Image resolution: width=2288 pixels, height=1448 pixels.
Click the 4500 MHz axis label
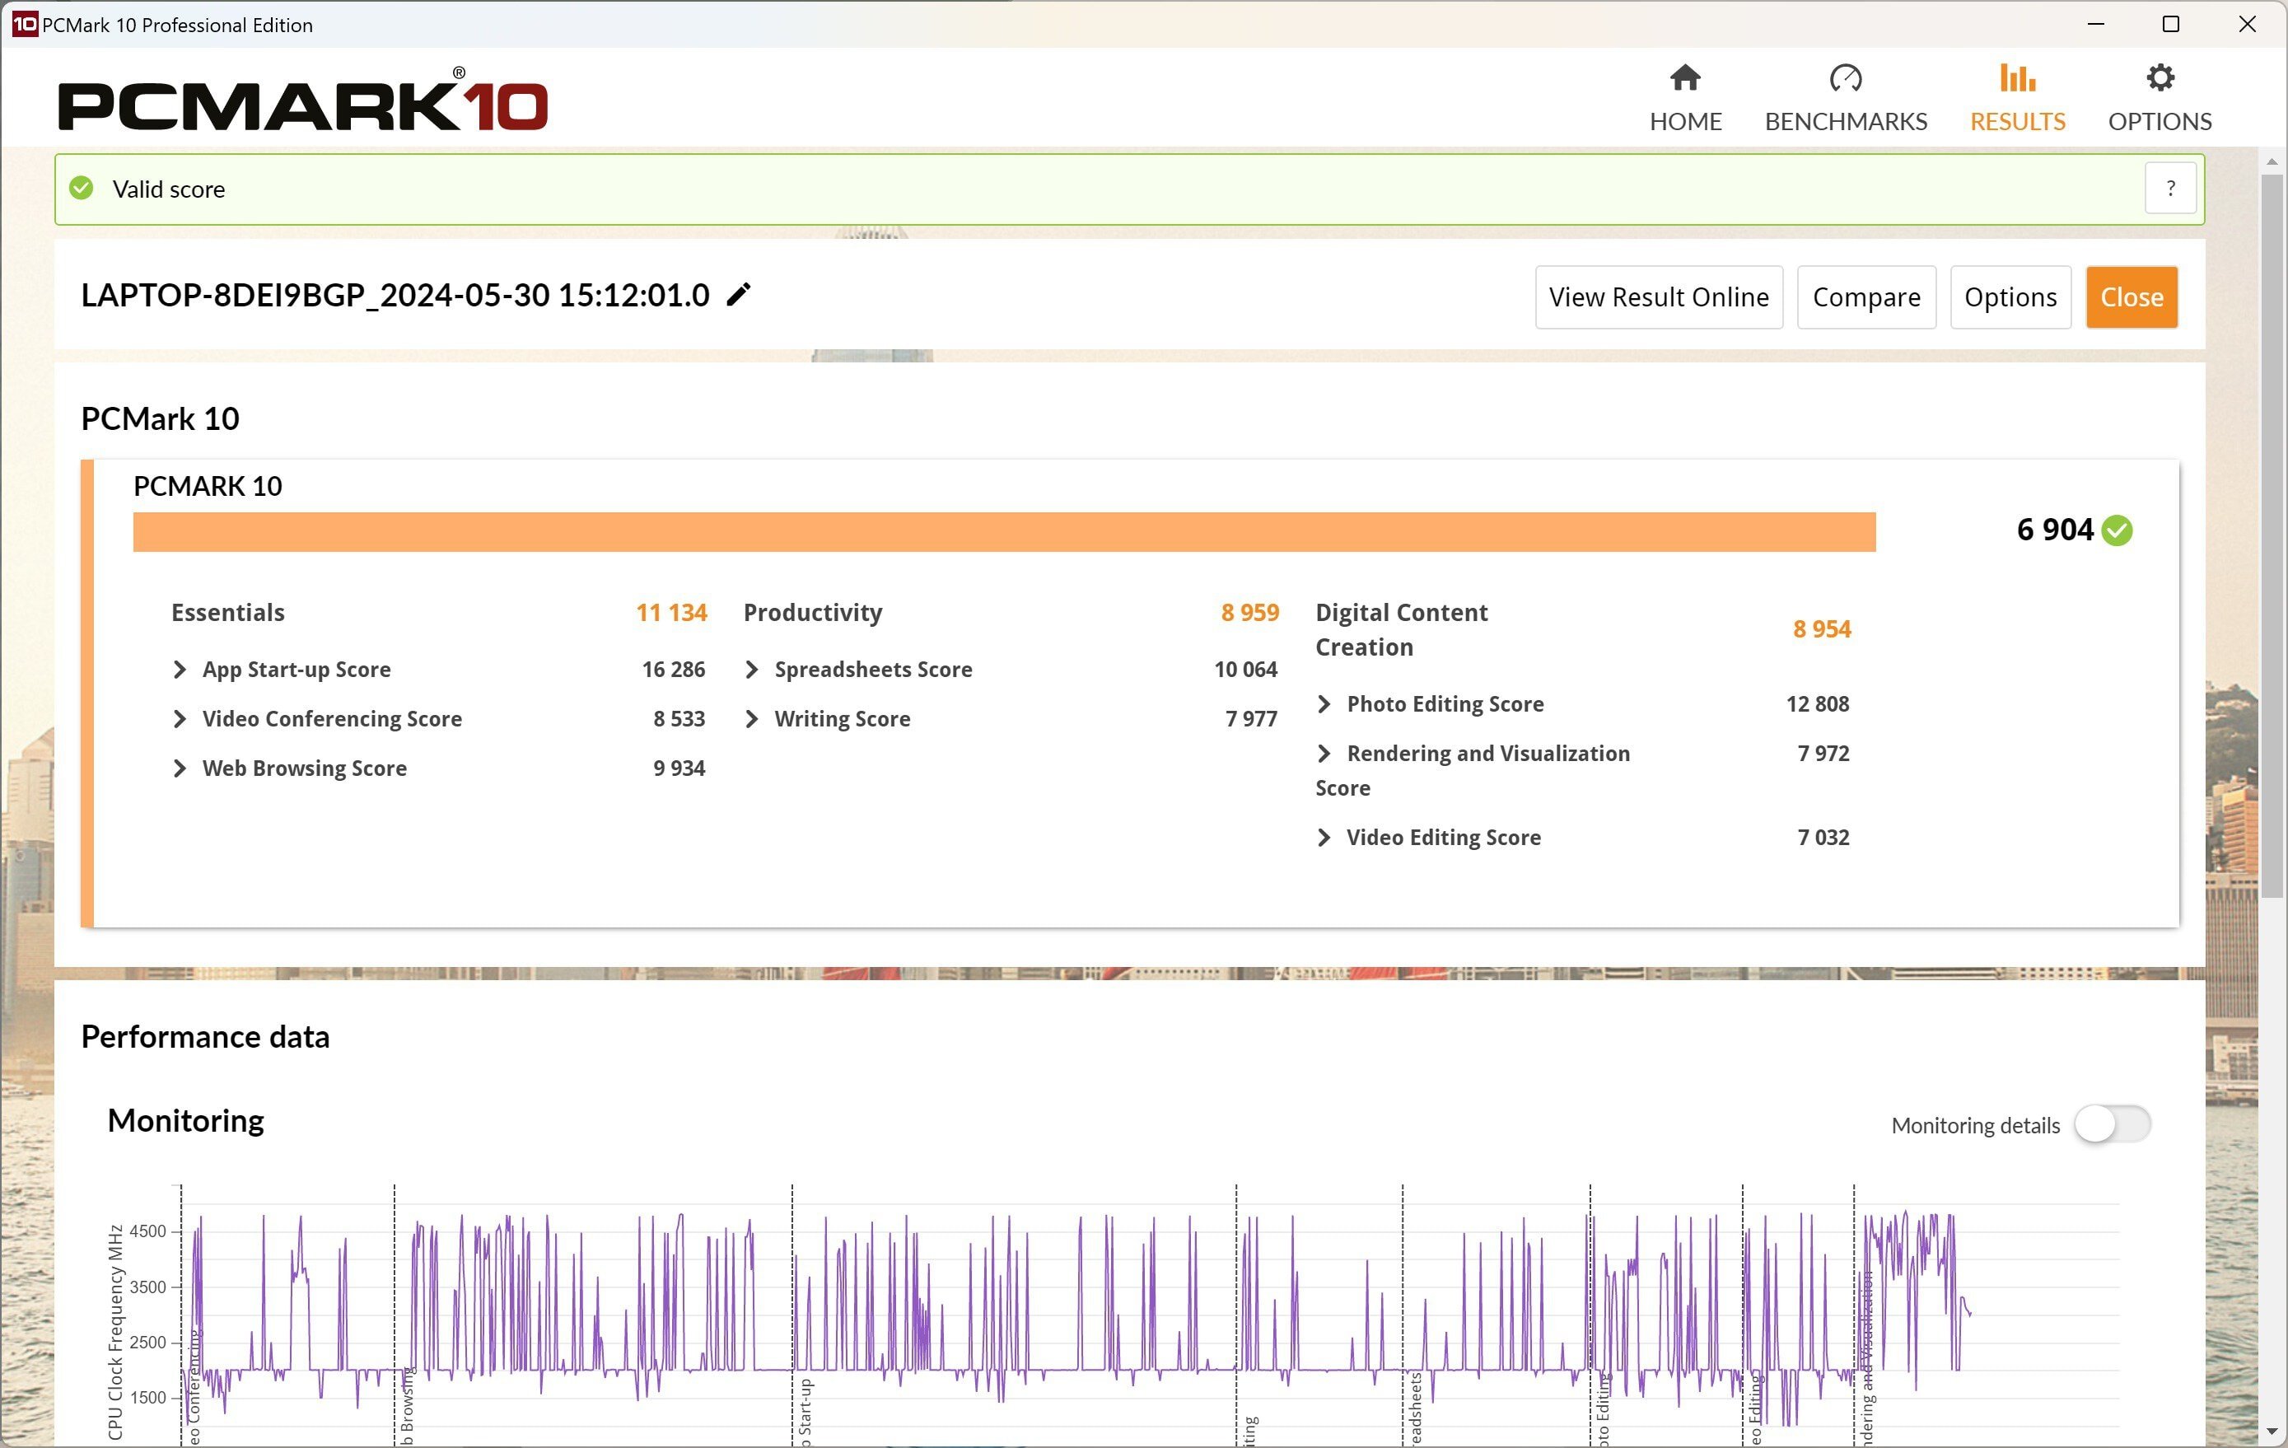click(147, 1231)
